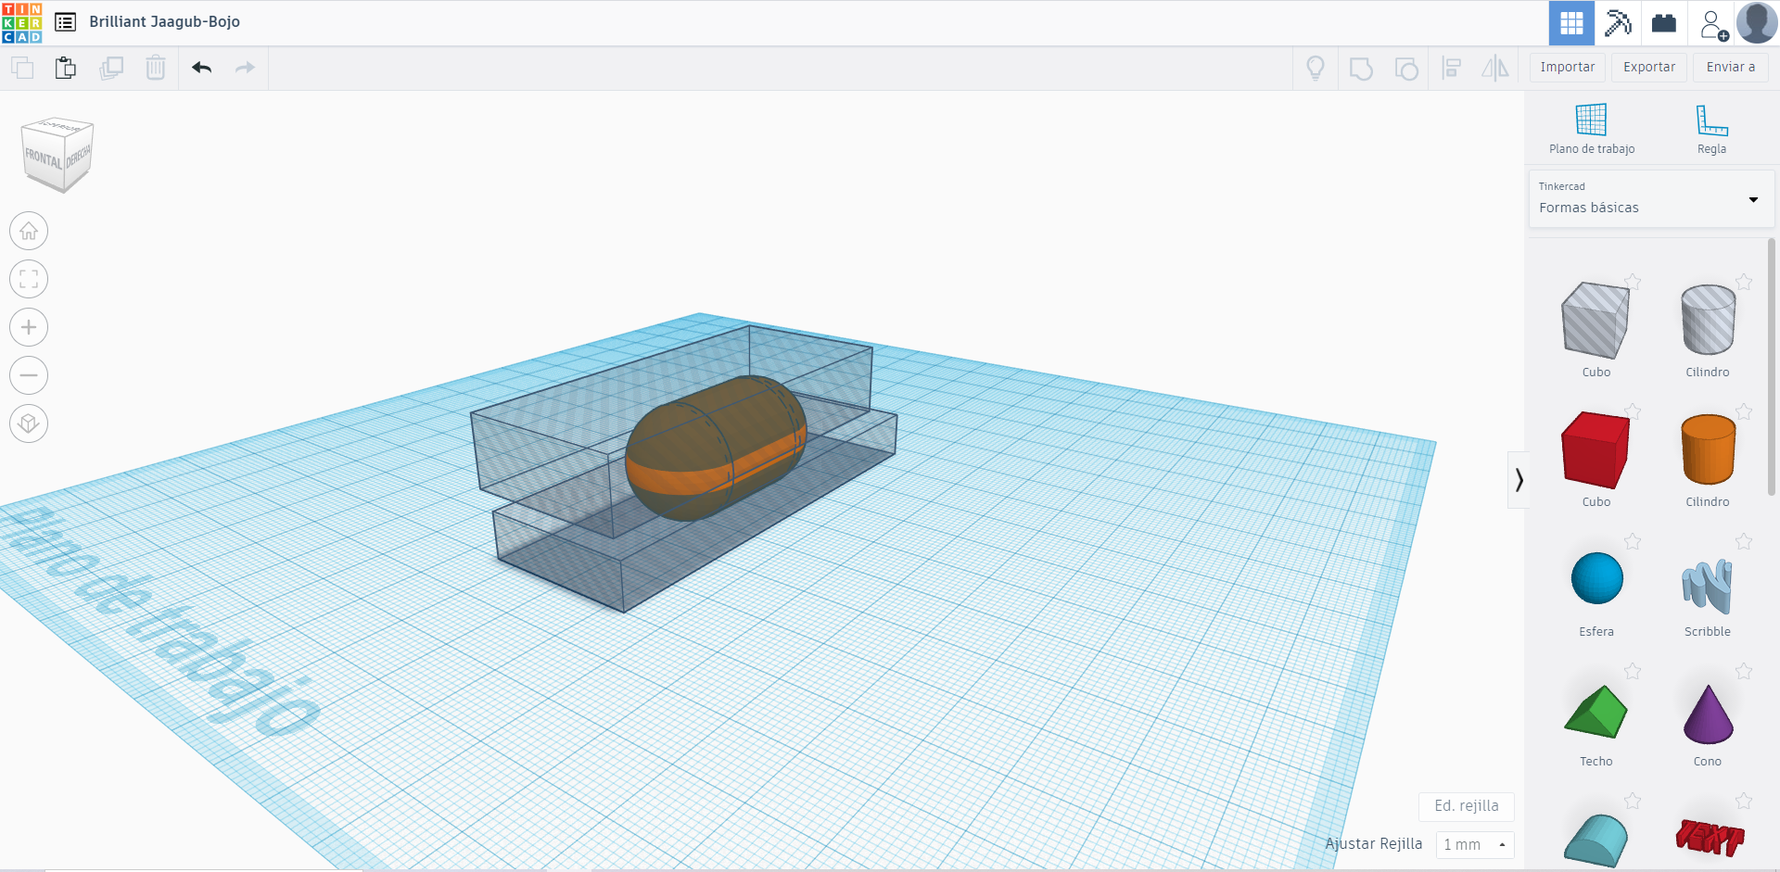The image size is (1780, 872).
Task: Favorite the Scribble star
Action: point(1744,541)
